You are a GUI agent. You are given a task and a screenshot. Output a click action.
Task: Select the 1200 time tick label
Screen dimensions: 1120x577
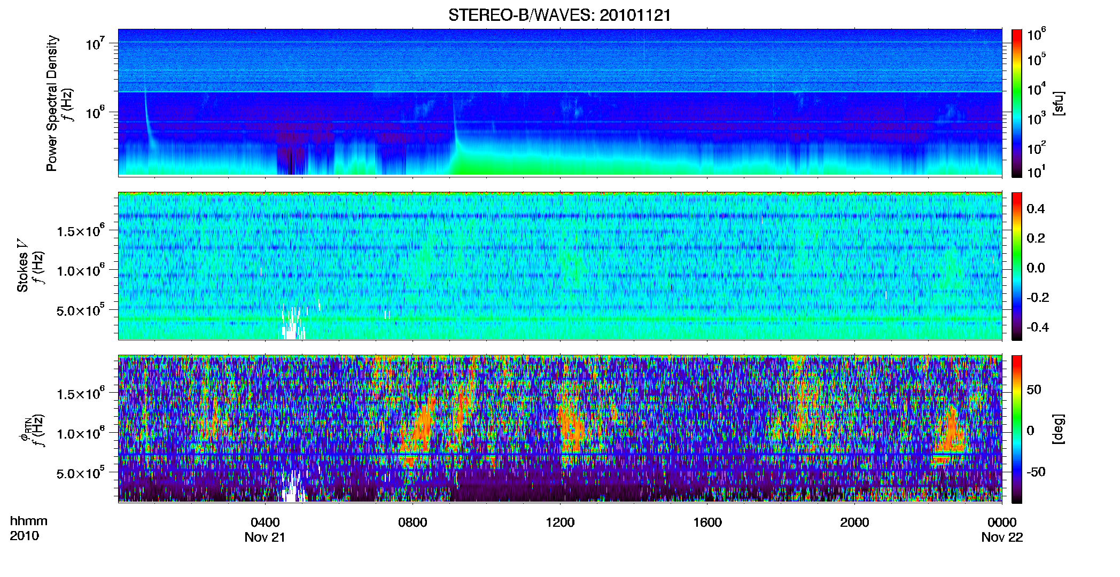[560, 522]
